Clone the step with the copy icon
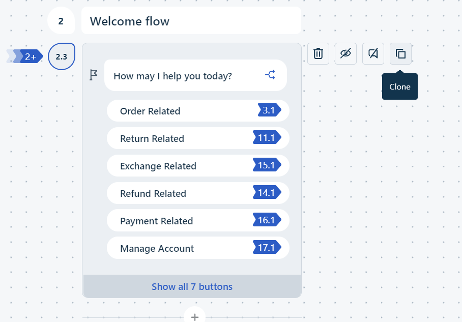This screenshot has height=322, width=462. point(400,53)
